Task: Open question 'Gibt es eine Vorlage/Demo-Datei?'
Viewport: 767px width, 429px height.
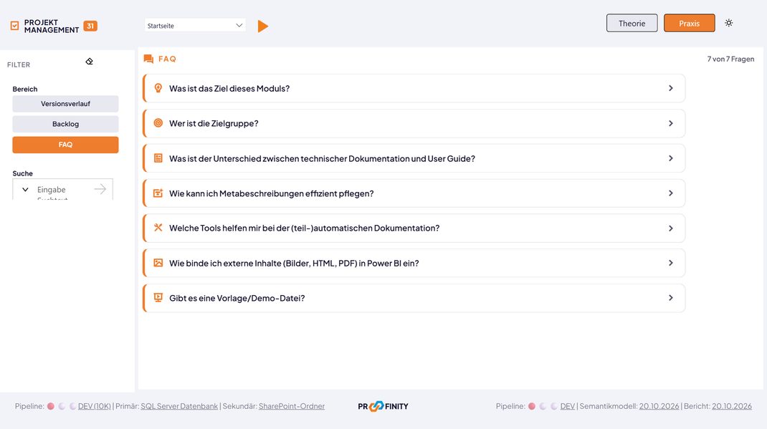Action: (414, 297)
